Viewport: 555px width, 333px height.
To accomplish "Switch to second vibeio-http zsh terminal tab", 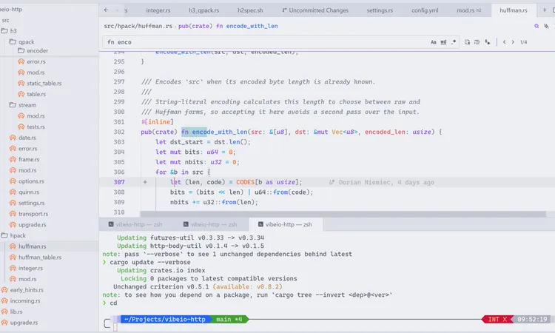I will pos(210,224).
